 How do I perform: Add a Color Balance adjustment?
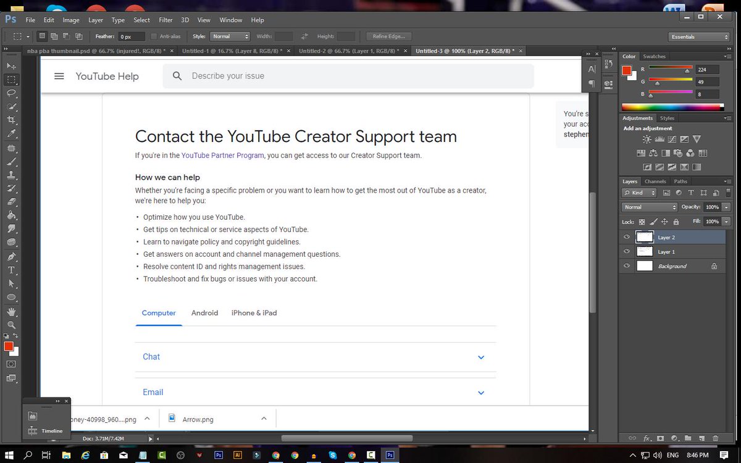[653, 153]
